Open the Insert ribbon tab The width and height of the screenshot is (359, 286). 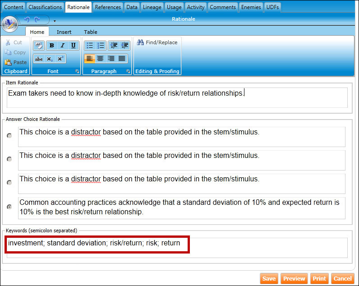[x=64, y=32]
